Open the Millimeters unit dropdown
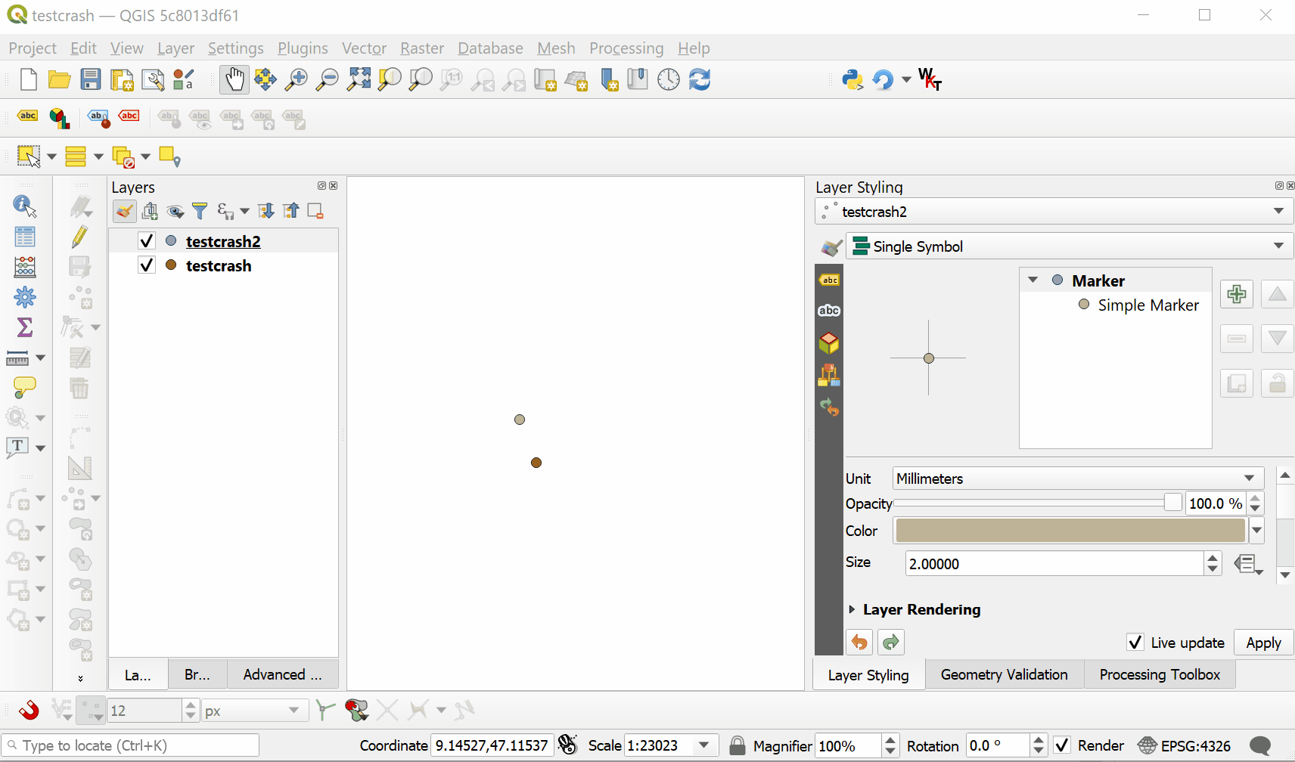Viewport: 1295px width, 762px height. (1078, 479)
